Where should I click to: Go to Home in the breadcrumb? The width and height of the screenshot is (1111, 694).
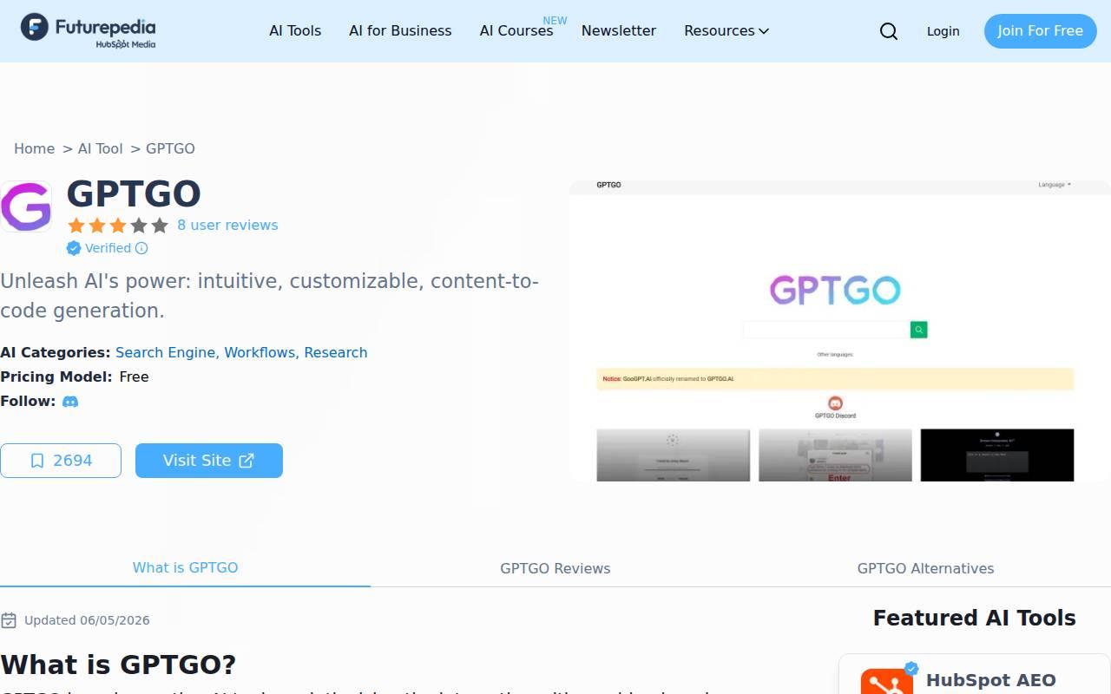34,148
